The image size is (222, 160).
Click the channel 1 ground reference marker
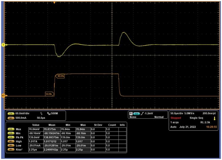click(x=4, y=45)
